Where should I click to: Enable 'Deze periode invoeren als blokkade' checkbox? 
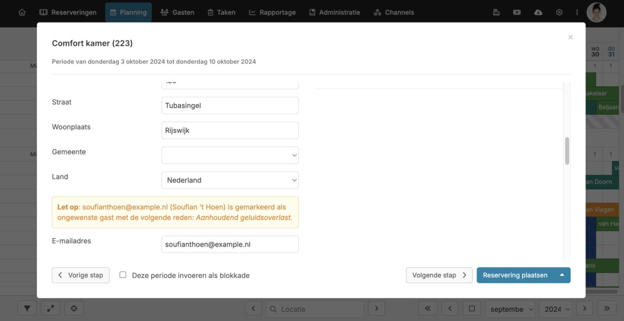(123, 275)
